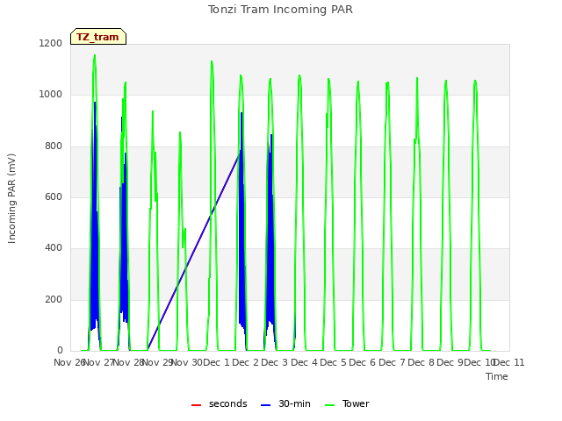Click the Dec 11 x-axis label
Image resolution: width=562 pixels, height=421 pixels.
click(x=509, y=362)
